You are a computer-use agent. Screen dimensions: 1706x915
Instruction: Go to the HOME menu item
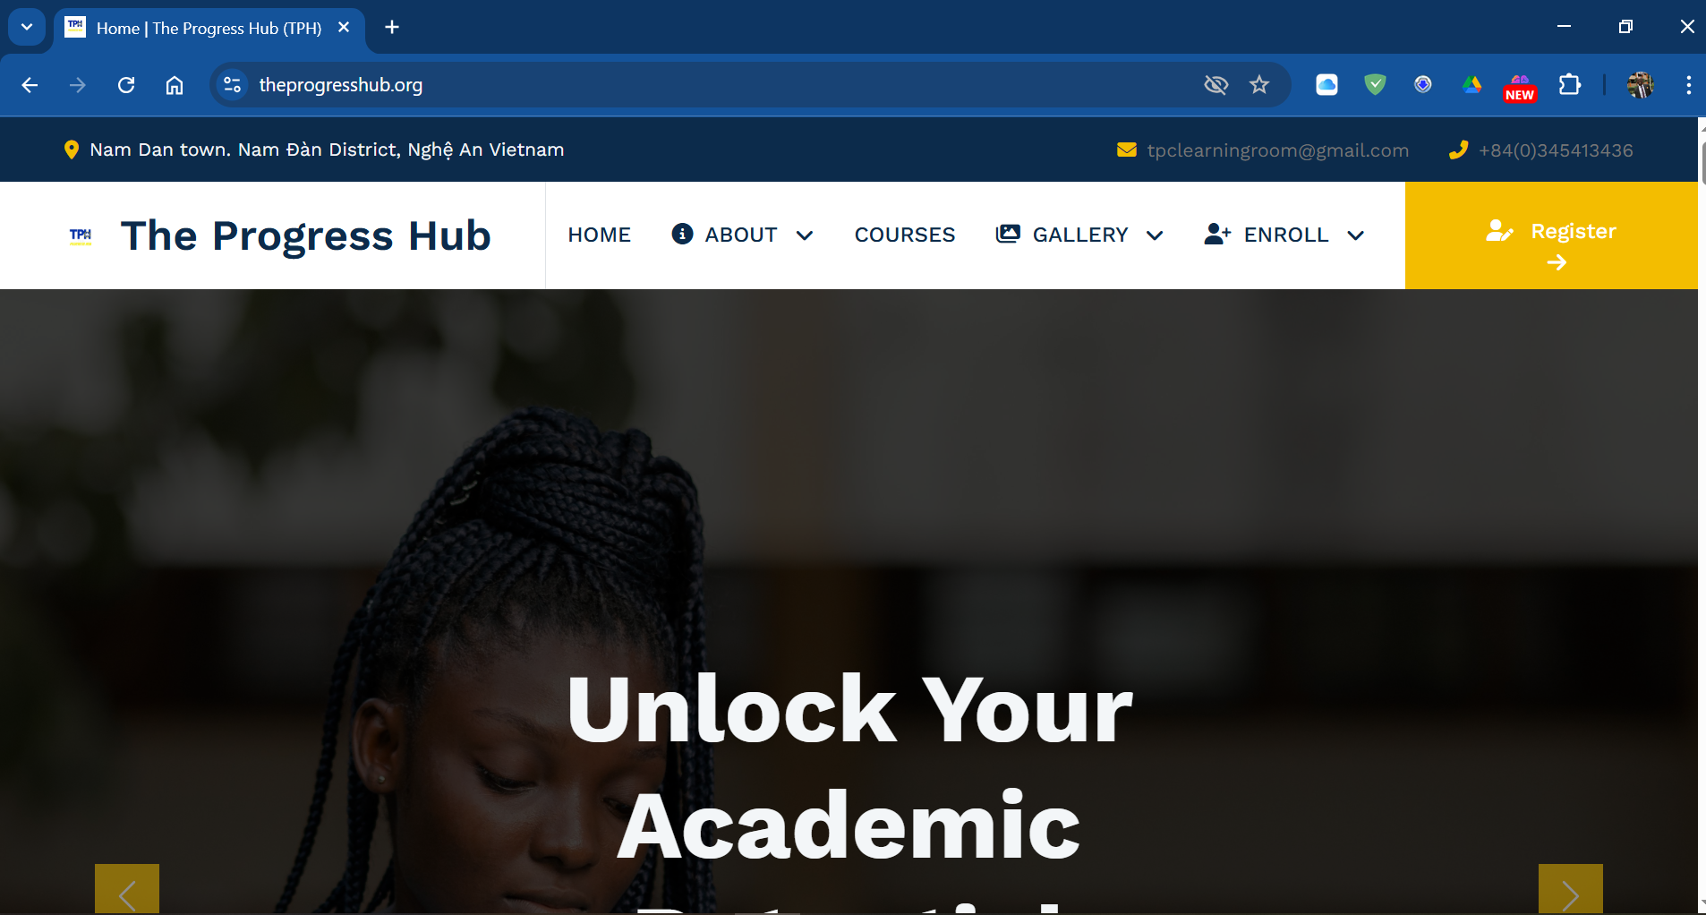[600, 235]
